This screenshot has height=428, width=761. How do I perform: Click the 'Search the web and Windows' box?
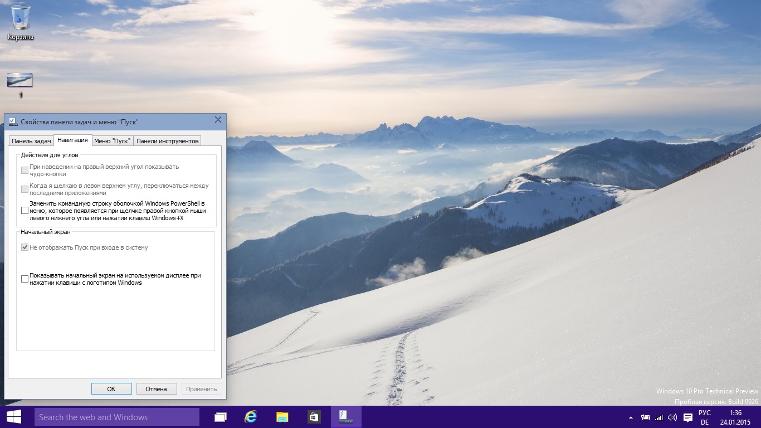[117, 417]
